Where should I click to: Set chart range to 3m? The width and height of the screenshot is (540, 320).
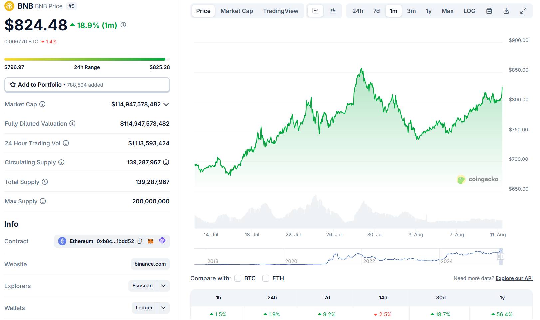tap(411, 11)
